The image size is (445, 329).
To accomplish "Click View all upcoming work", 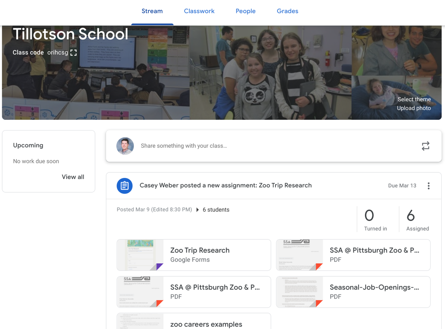I will coord(73,177).
